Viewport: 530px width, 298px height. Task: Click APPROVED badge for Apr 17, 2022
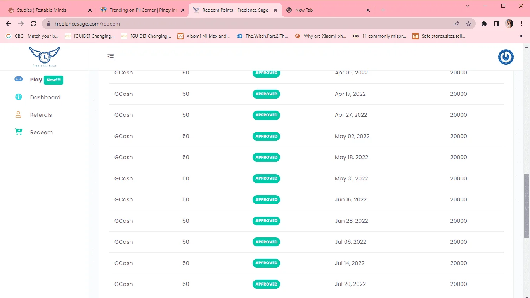[x=266, y=94]
